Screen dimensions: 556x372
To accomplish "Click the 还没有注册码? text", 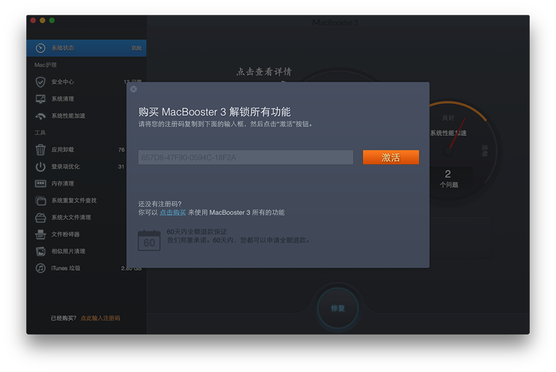I will tap(160, 204).
